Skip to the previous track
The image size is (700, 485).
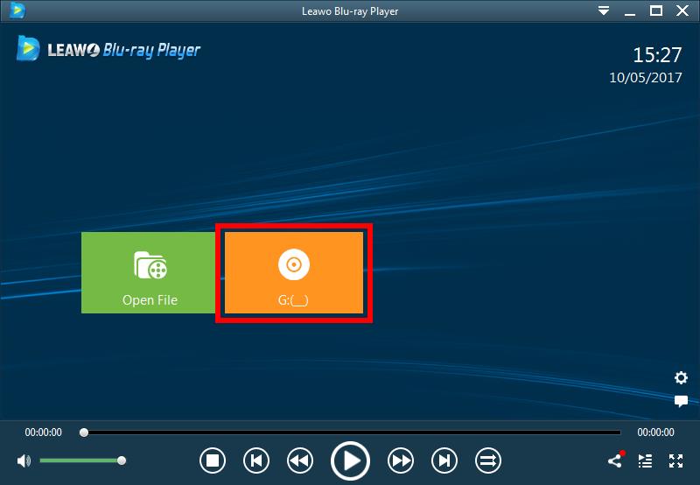[x=256, y=460]
